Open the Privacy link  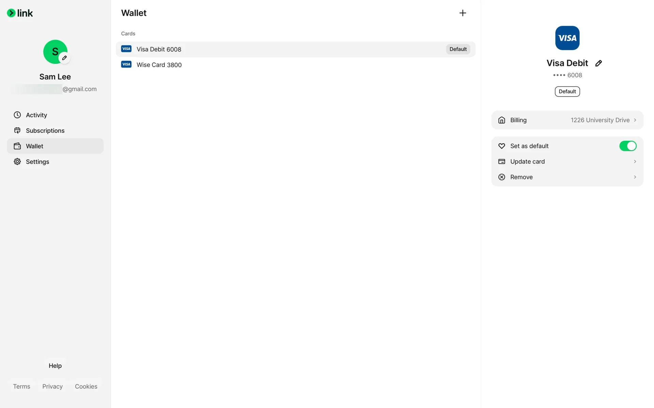coord(52,386)
